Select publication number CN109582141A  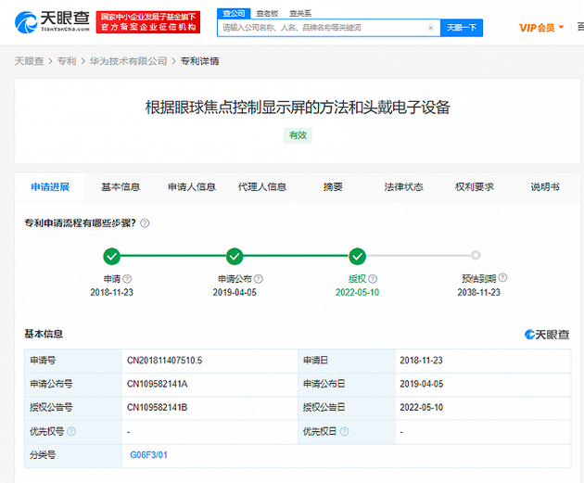(158, 384)
